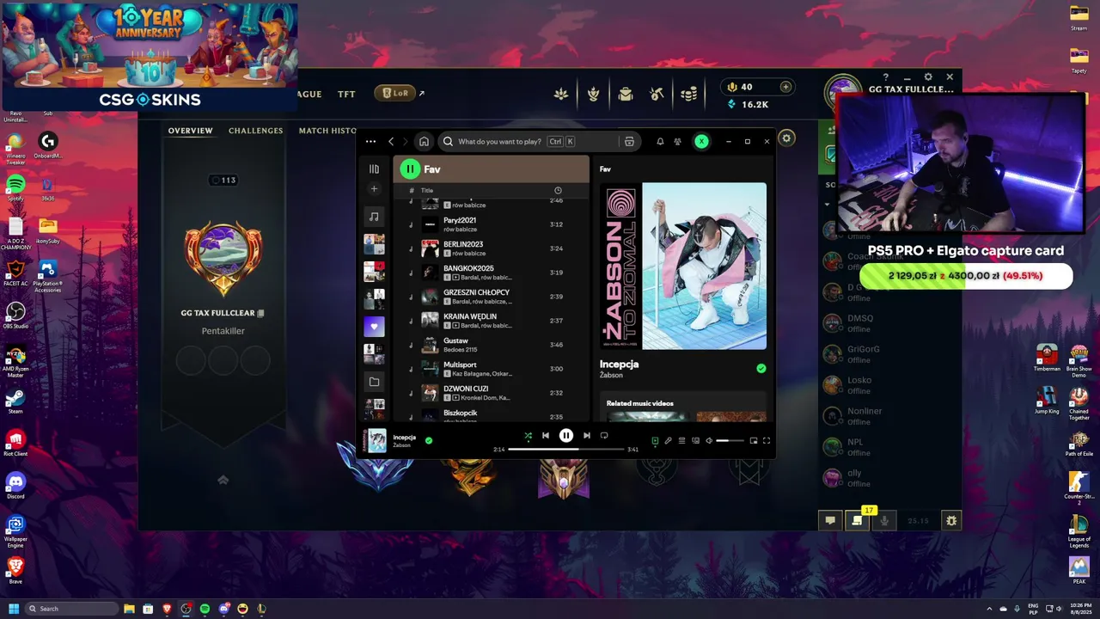The height and width of the screenshot is (619, 1100).
Task: Open artist link Bedoes 2115
Action: pyautogui.click(x=460, y=350)
